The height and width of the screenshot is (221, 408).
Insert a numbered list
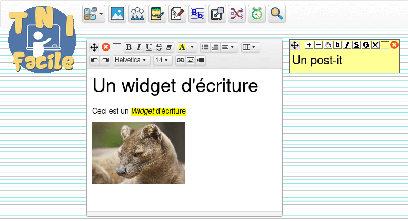[x=215, y=47]
